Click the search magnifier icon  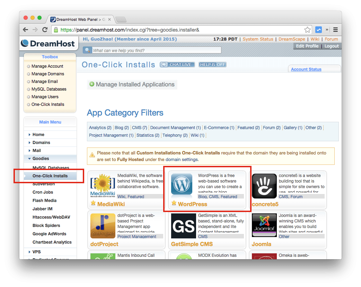pos(87,50)
